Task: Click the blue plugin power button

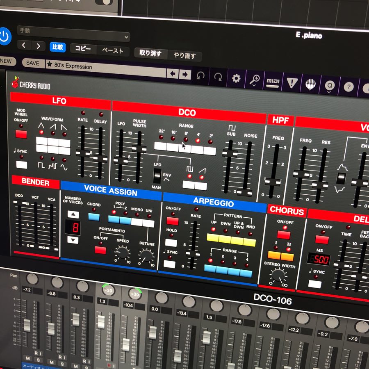Action: point(5,36)
